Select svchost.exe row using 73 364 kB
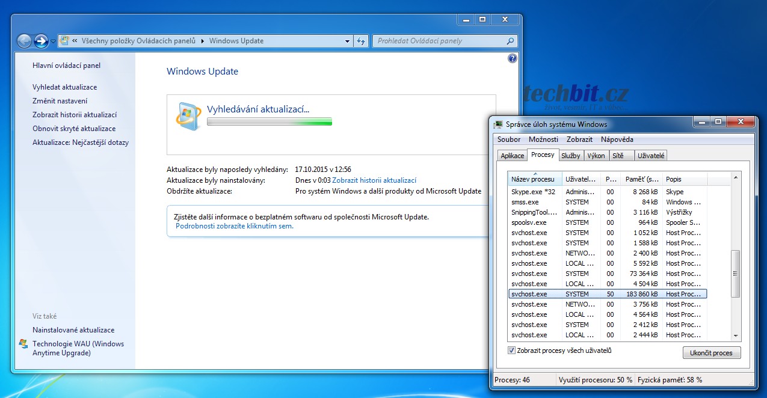Viewport: 767px width, 398px height. [x=608, y=274]
